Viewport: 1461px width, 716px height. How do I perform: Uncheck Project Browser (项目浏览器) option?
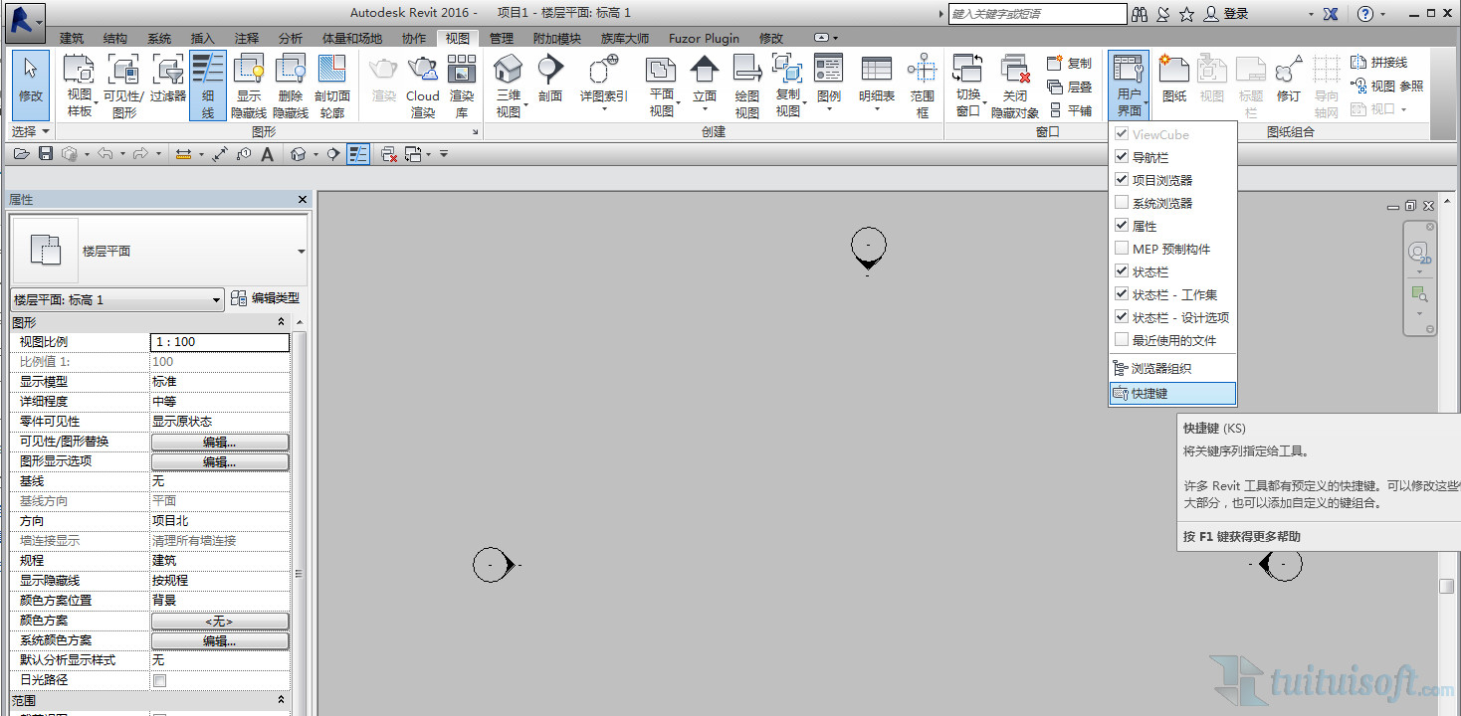(x=1123, y=180)
